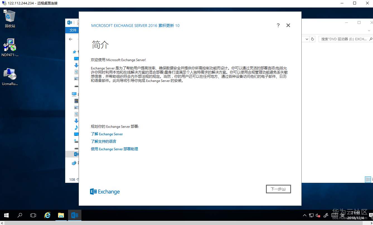The height and width of the screenshot is (225, 373).
Task: Open File Explorer from the taskbar
Action: pos(61,215)
